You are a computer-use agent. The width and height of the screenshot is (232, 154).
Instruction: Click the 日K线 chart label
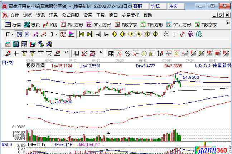pyautogui.click(x=8, y=63)
